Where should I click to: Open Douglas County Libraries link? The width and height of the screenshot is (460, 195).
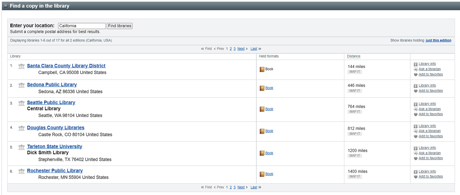[x=56, y=128]
